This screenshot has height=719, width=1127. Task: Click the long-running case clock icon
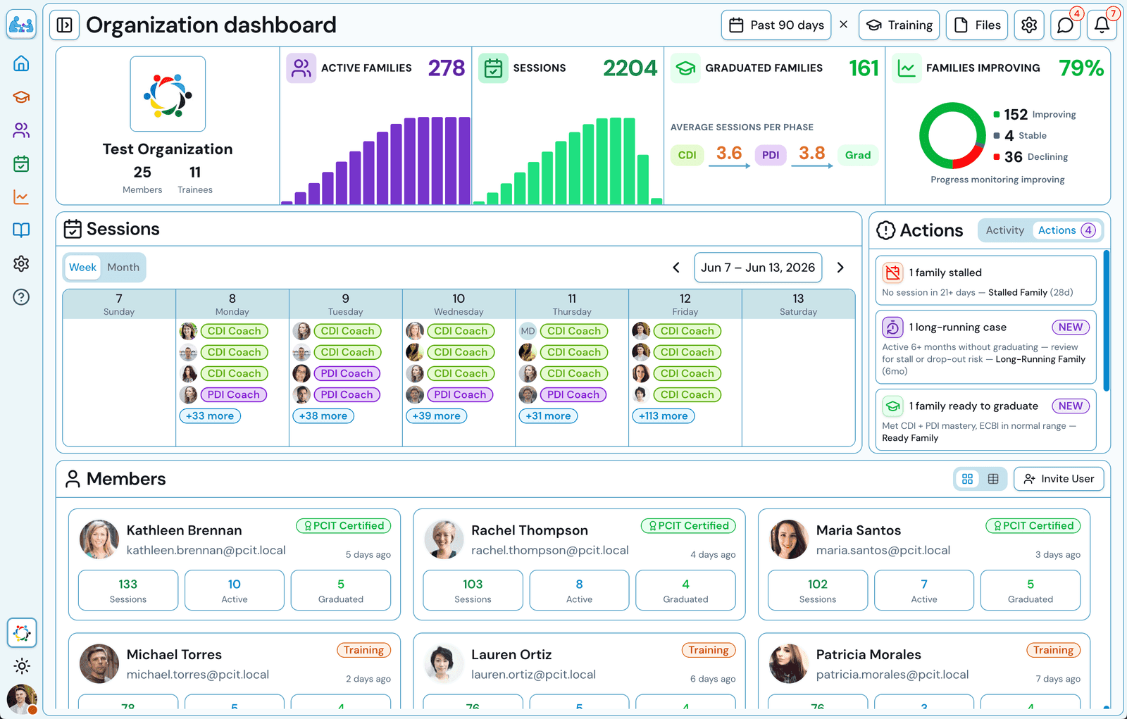[892, 327]
